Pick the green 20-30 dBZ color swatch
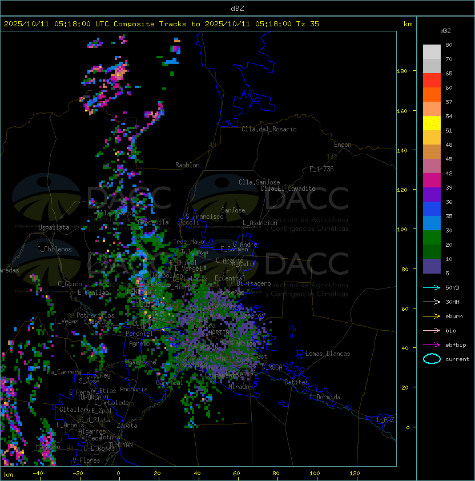 pos(432,238)
